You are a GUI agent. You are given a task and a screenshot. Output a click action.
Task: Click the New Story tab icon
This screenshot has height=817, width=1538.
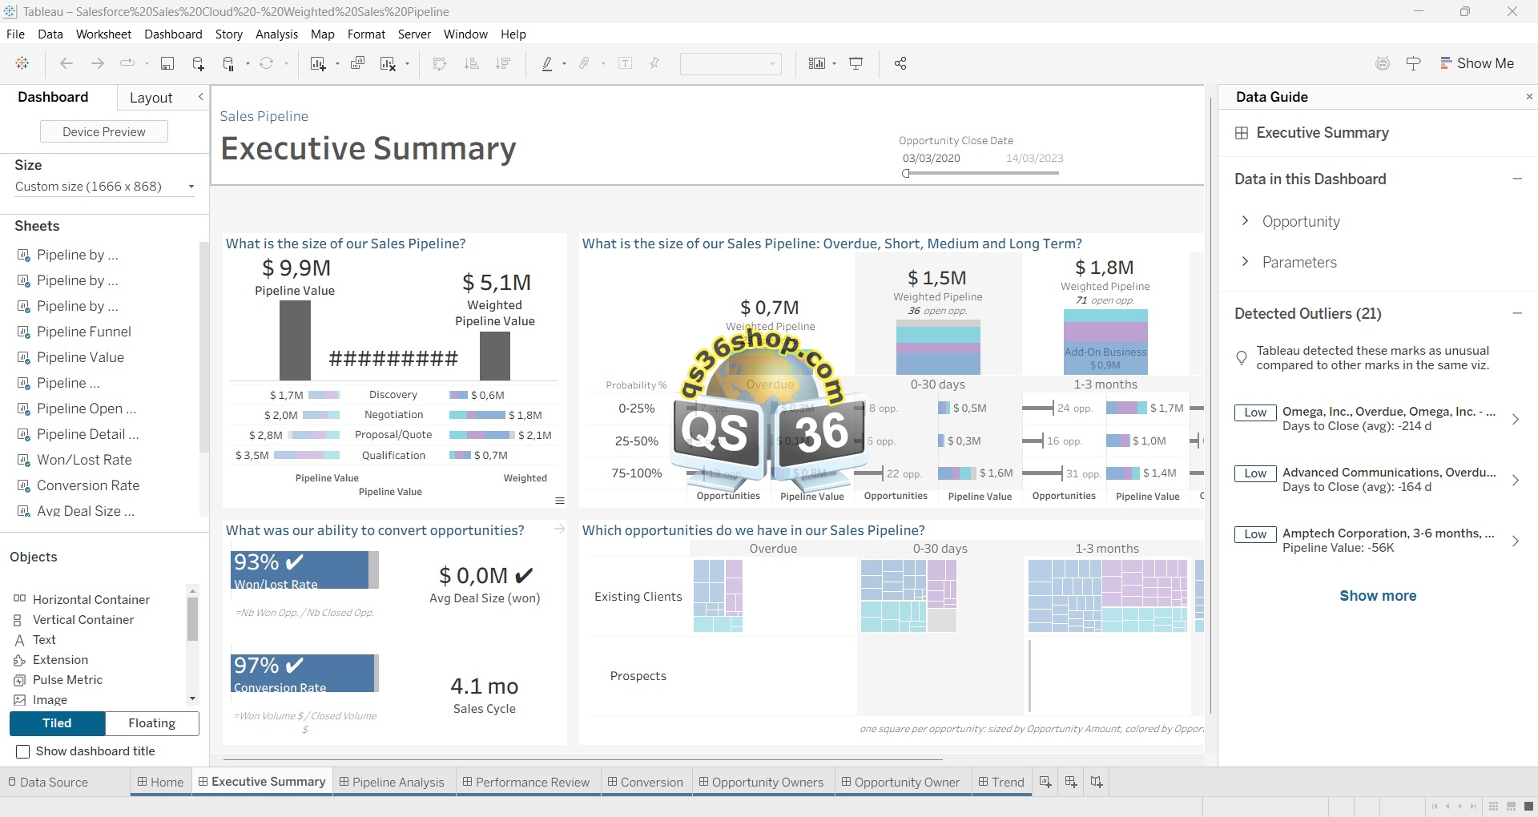[x=1097, y=783]
